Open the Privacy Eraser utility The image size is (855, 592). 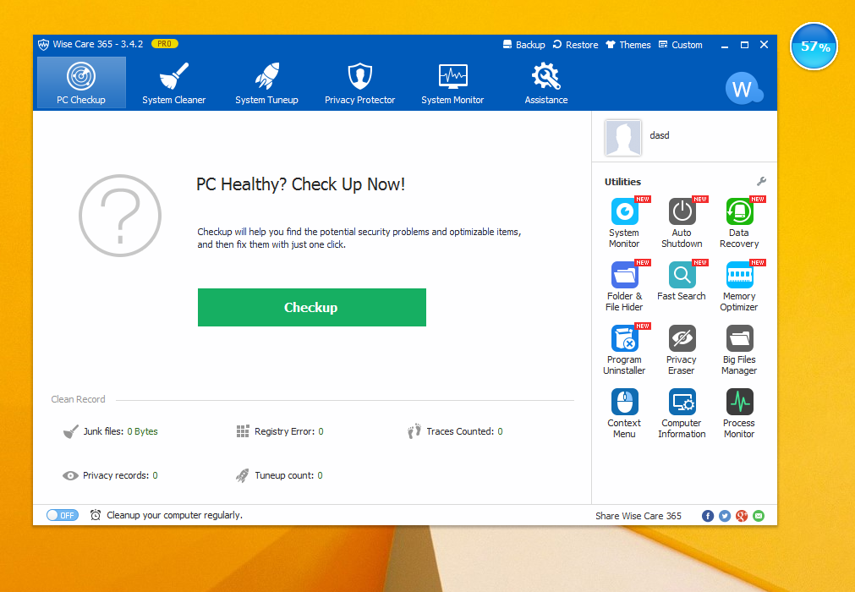pyautogui.click(x=682, y=350)
